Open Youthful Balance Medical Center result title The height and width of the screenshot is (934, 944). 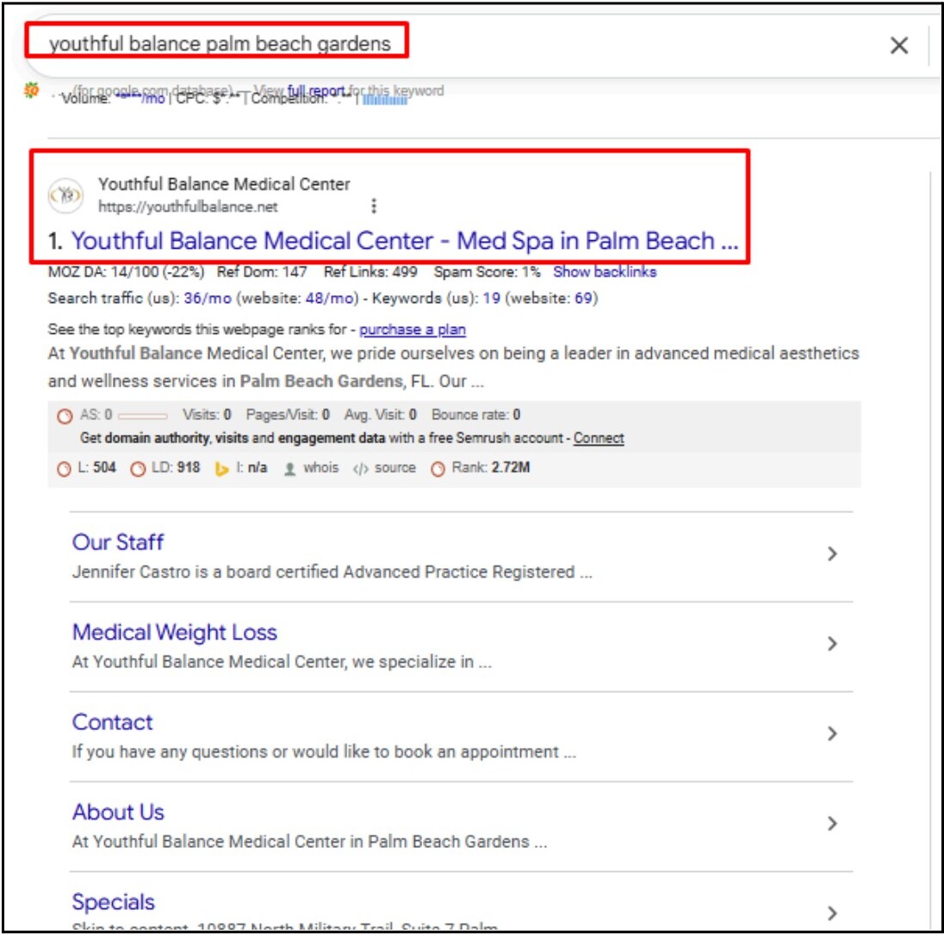(405, 241)
